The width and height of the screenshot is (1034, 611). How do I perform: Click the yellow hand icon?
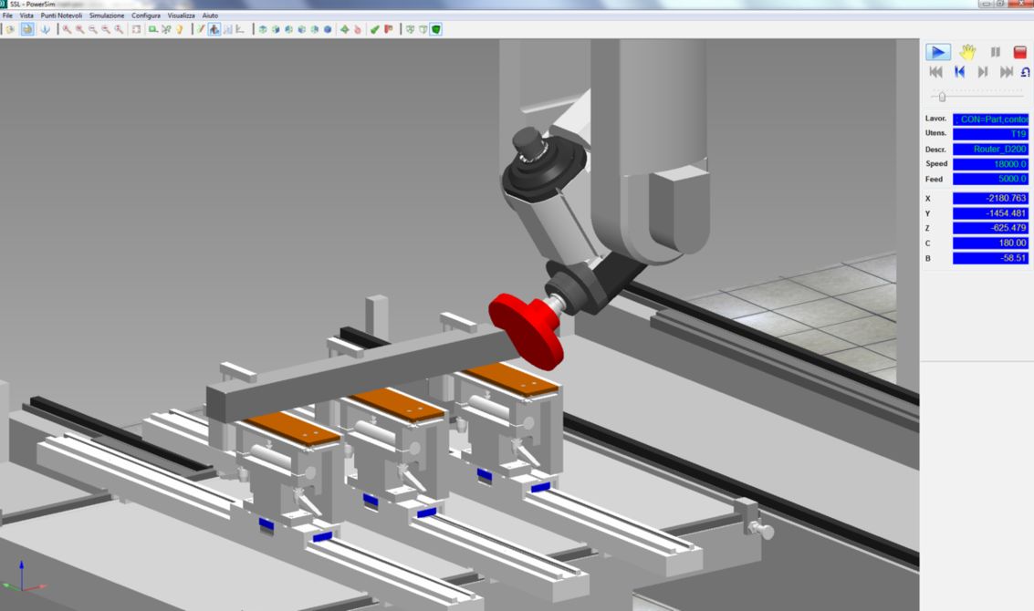click(967, 53)
